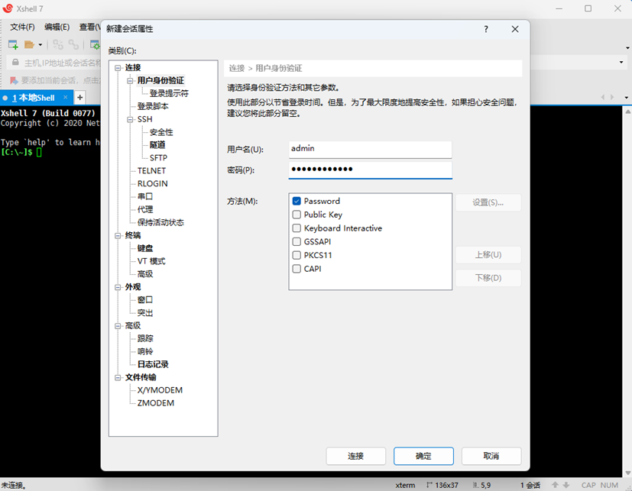Viewport: 632px width, 491px height.
Task: Click the 下移(D) button
Action: click(x=488, y=278)
